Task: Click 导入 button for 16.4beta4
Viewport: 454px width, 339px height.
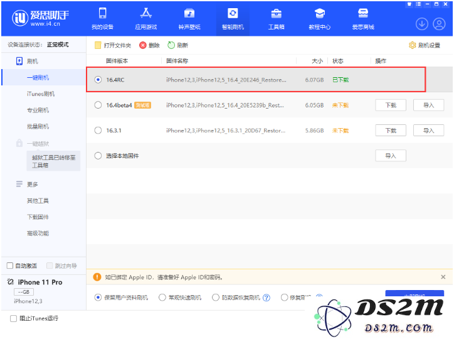Action: pos(428,105)
